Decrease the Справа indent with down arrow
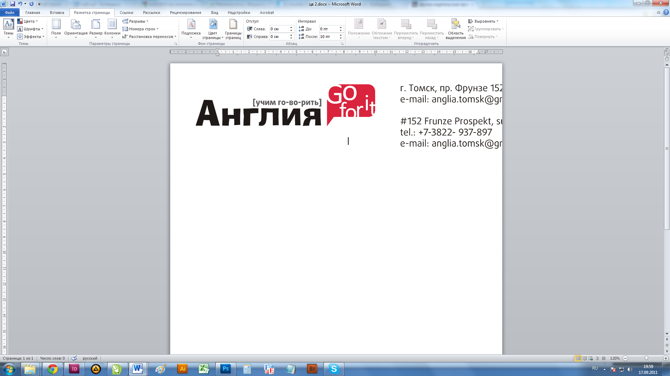The image size is (670, 376). tap(291, 38)
